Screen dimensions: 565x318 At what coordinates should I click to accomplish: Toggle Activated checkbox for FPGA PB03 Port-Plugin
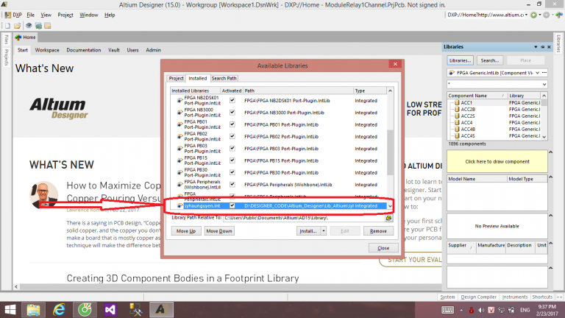coord(232,148)
